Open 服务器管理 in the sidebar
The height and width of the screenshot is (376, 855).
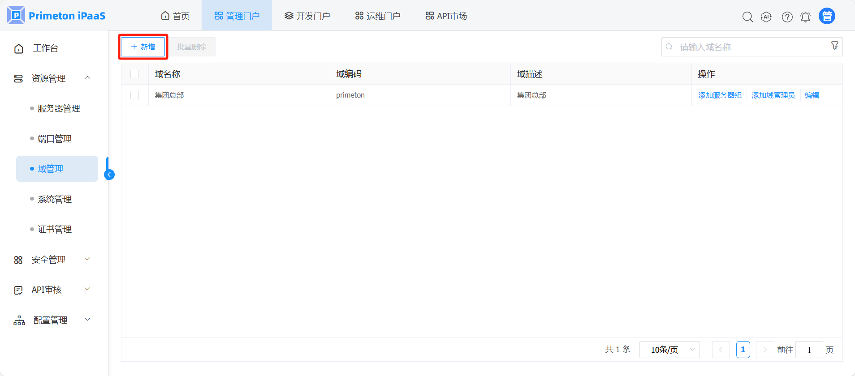coord(59,108)
